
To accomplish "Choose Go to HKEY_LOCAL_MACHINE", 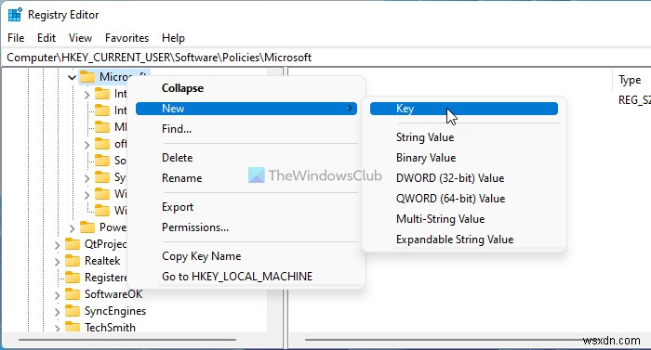I will pyautogui.click(x=237, y=276).
